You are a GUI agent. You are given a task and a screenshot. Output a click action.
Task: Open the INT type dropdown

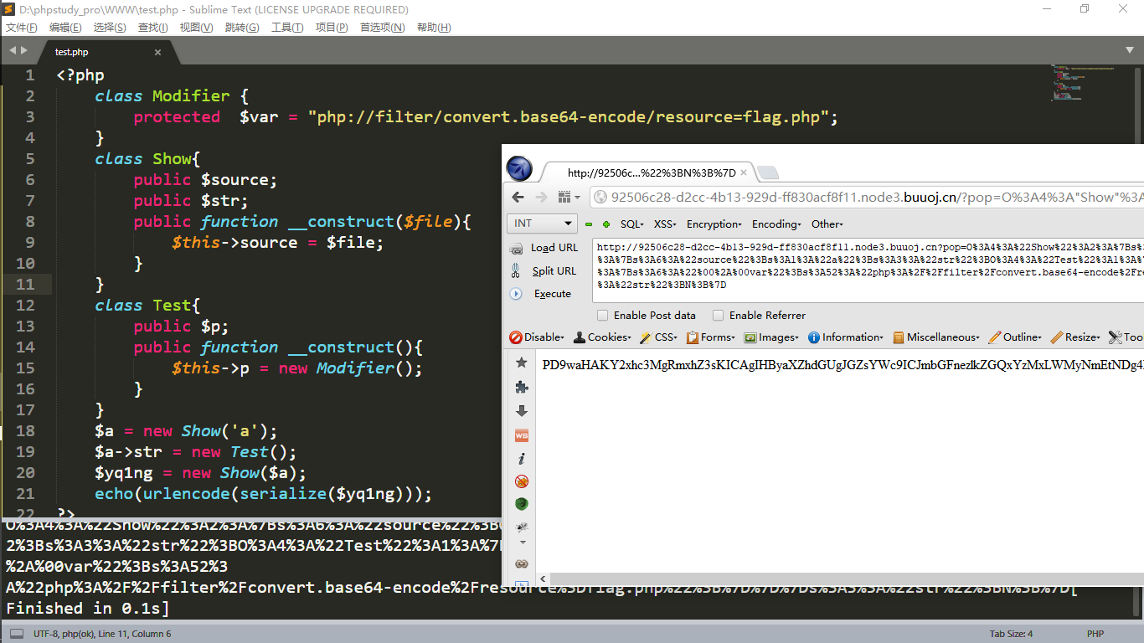(542, 224)
